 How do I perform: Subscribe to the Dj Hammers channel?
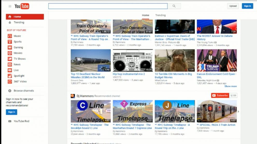[x=220, y=95]
